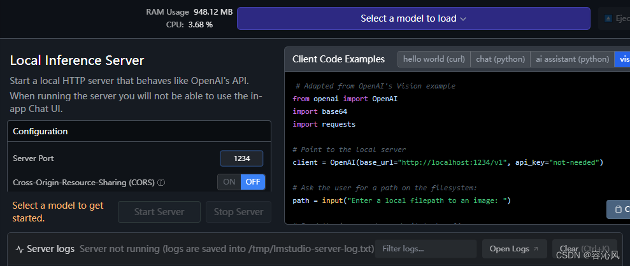Click the clipboard copy icon in code panel

pos(619,209)
